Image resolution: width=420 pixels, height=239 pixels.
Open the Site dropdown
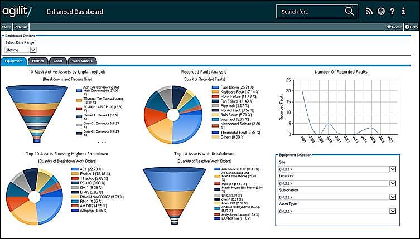pos(393,169)
